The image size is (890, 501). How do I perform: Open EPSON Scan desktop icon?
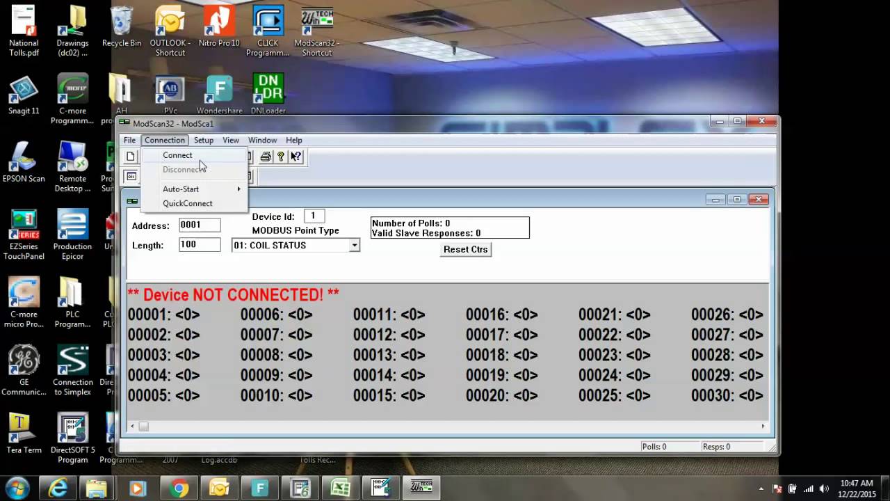(24, 162)
